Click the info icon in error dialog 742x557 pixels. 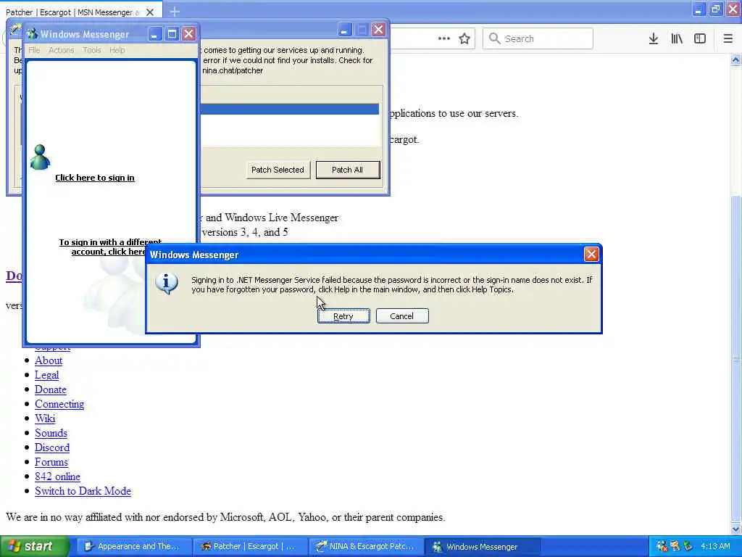click(167, 284)
